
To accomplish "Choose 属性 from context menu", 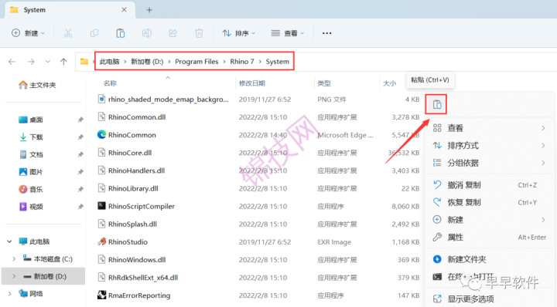I will [x=489, y=238].
